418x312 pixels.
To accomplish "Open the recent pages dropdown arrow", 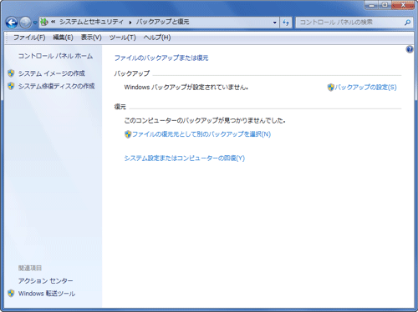I will (x=35, y=23).
